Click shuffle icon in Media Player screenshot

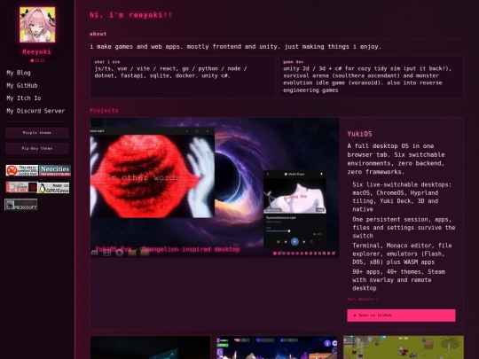point(278,242)
